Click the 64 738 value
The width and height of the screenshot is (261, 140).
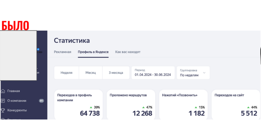pos(90,113)
